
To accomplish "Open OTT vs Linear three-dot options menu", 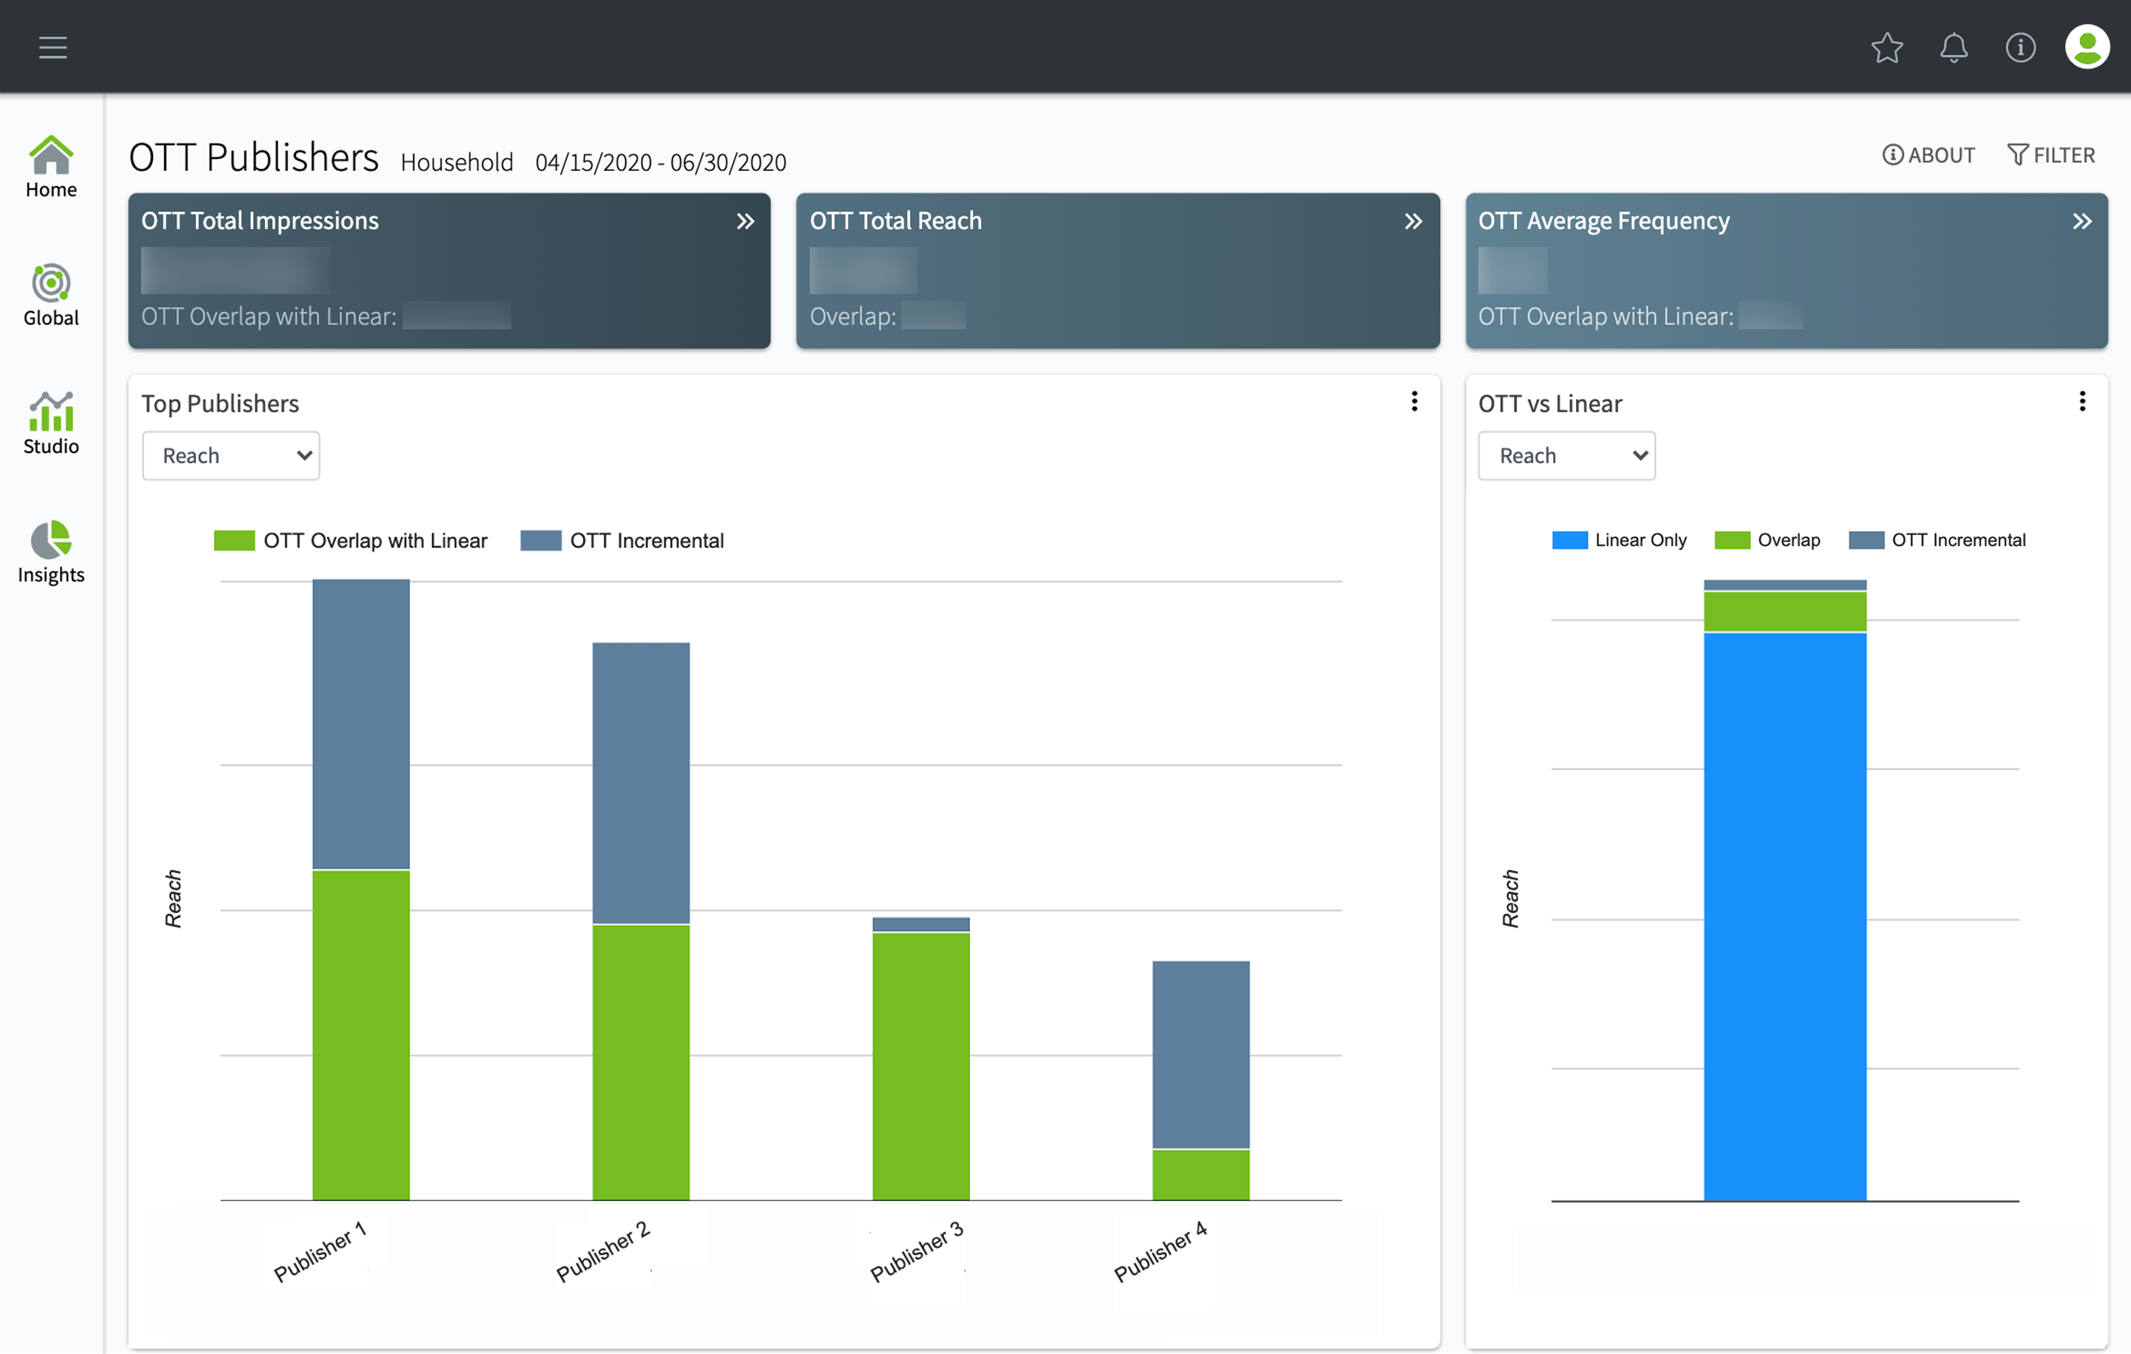I will [2082, 402].
